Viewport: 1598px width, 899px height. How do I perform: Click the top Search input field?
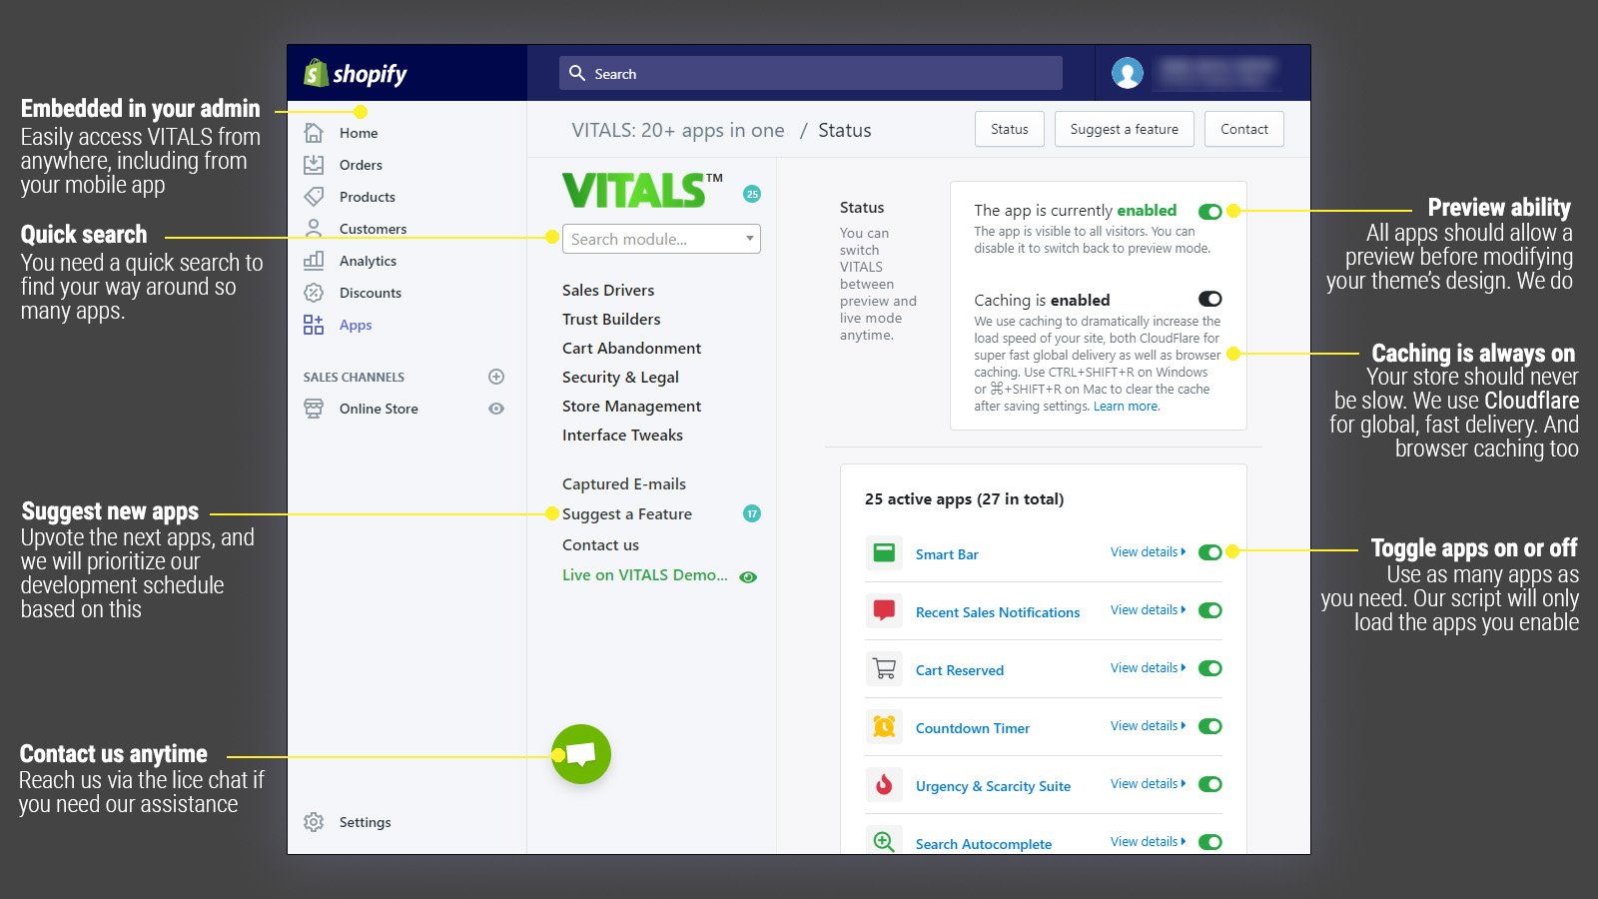tap(811, 73)
